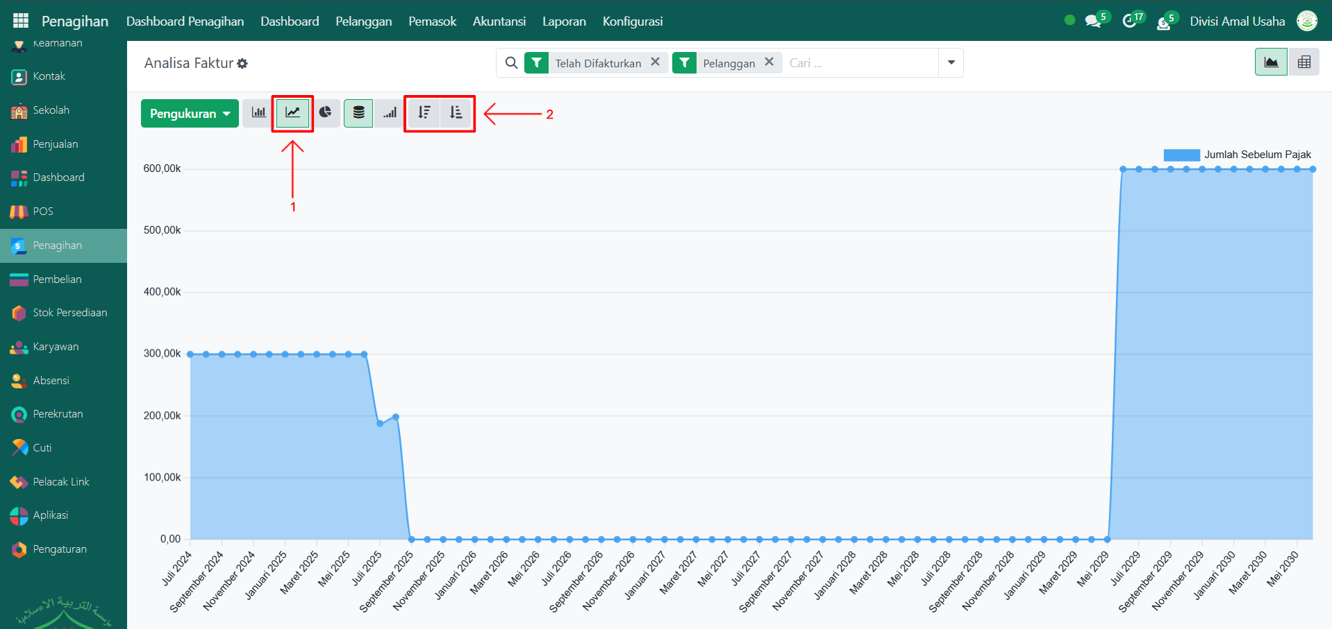Toggle the cumulative chart option
This screenshot has width=1332, height=629.
coord(390,113)
